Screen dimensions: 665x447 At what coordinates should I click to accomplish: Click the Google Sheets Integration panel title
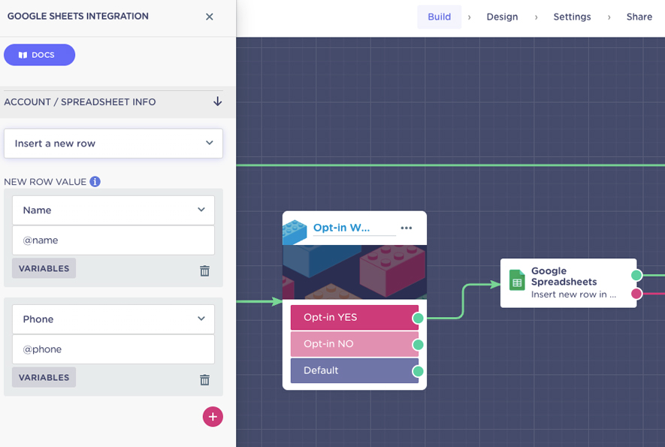tap(78, 16)
